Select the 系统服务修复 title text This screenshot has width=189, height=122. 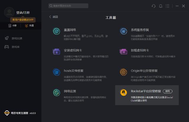140,30
